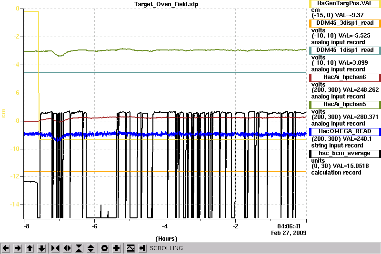The height and width of the screenshot is (254, 381).
Task: Click the plus crosshair toolbar icon
Action: [x=117, y=248]
